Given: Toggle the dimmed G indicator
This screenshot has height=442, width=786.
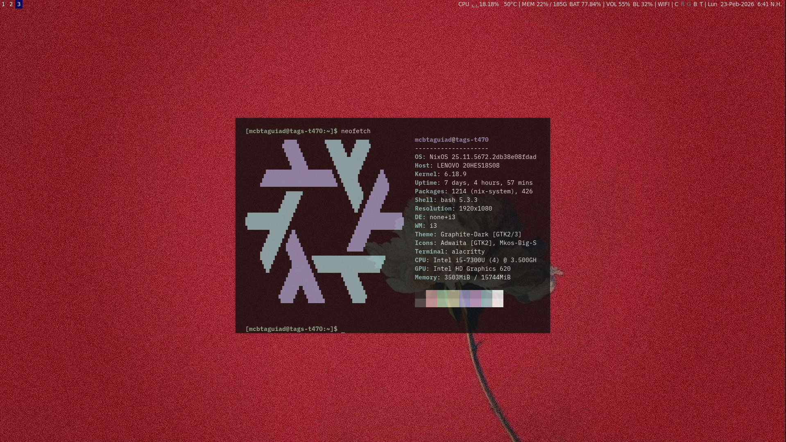Looking at the screenshot, I should 689,4.
